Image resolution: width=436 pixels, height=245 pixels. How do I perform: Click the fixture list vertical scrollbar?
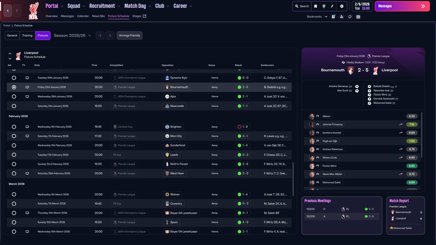coord(293,180)
